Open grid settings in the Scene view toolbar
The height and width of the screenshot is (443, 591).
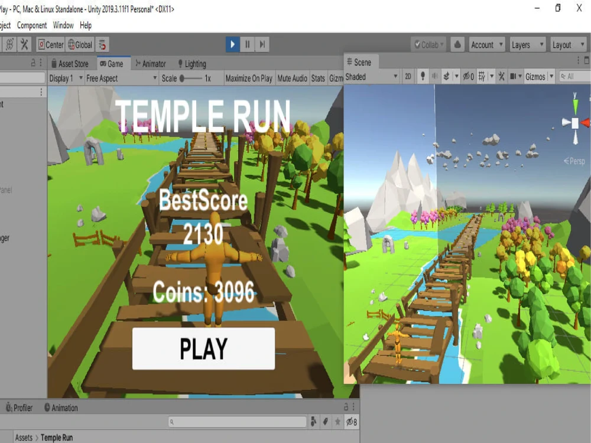click(490, 76)
